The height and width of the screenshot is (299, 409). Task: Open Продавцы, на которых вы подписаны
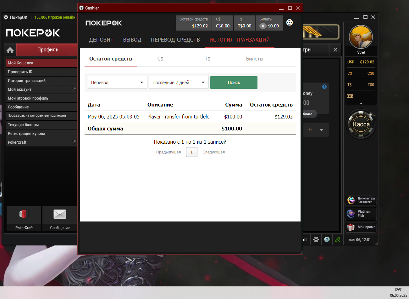[41, 116]
